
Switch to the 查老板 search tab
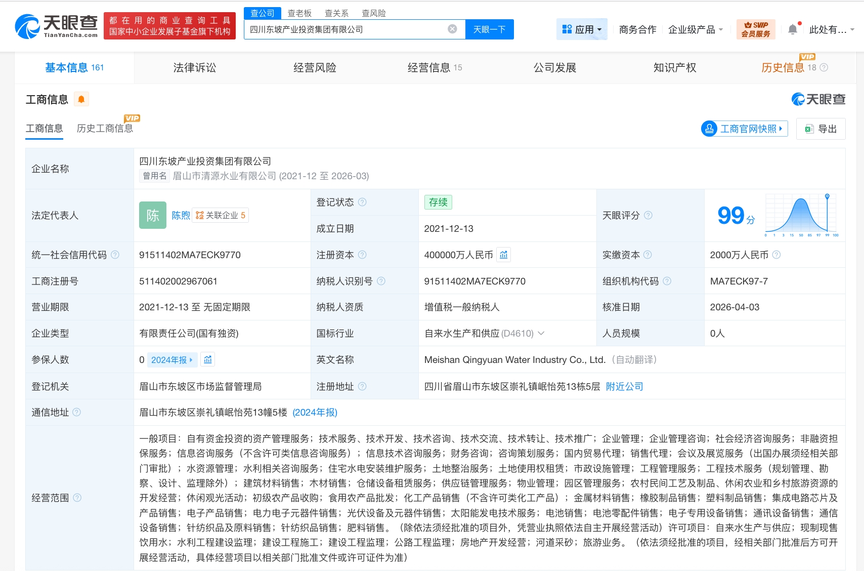pyautogui.click(x=299, y=13)
